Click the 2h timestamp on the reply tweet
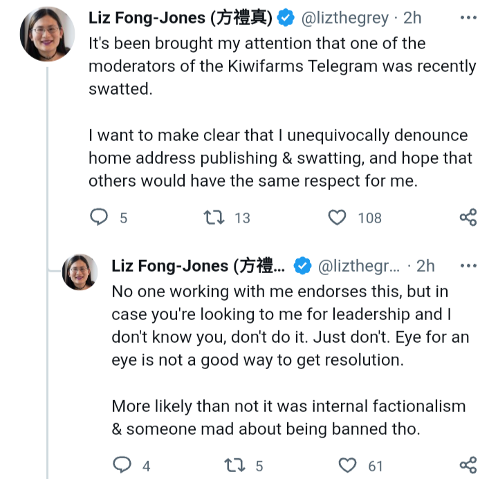This screenshot has width=498, height=479. coord(426,266)
